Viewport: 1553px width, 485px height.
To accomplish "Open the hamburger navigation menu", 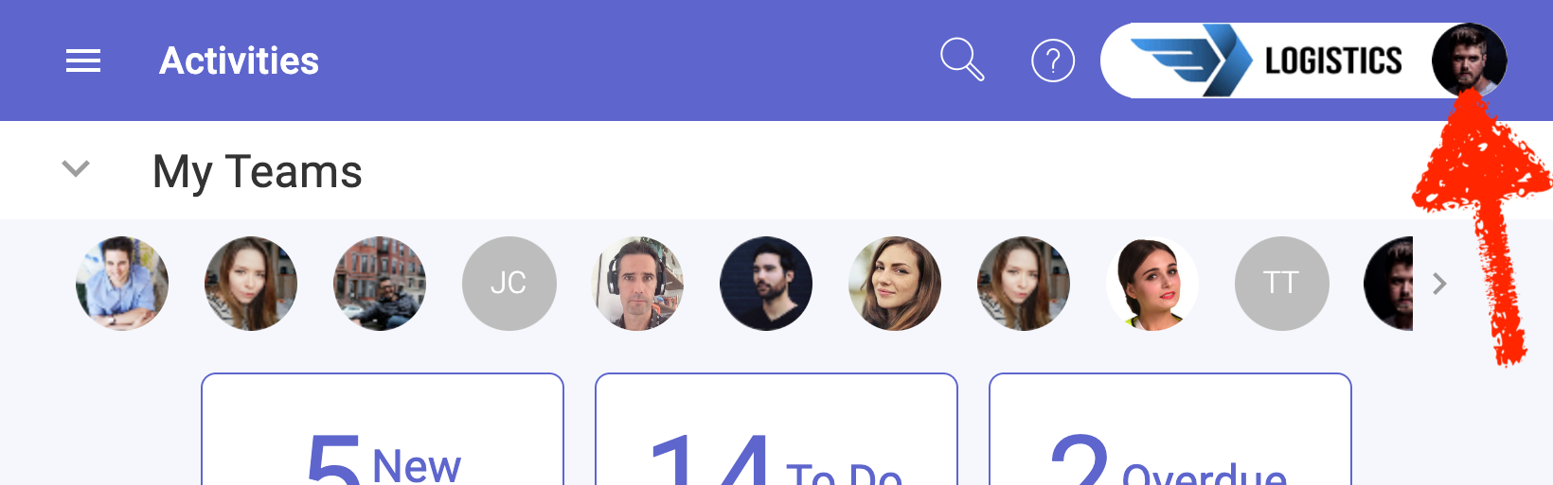I will 83,61.
